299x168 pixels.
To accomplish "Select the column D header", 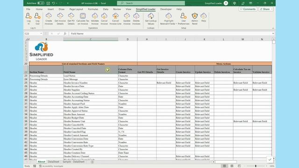I will (x=128, y=39).
